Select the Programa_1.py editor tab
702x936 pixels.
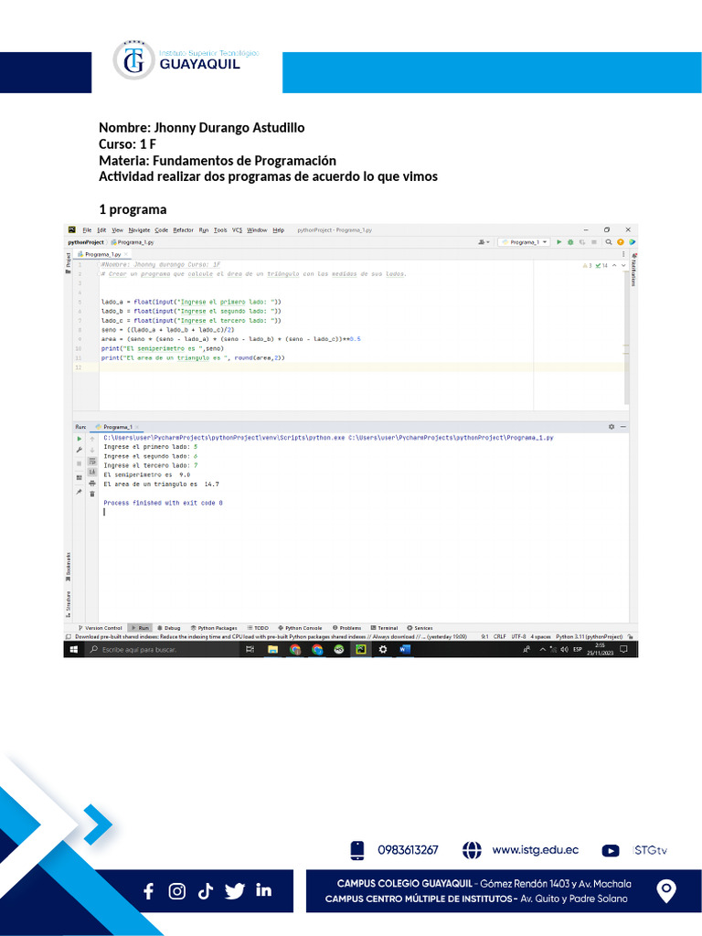(x=101, y=254)
